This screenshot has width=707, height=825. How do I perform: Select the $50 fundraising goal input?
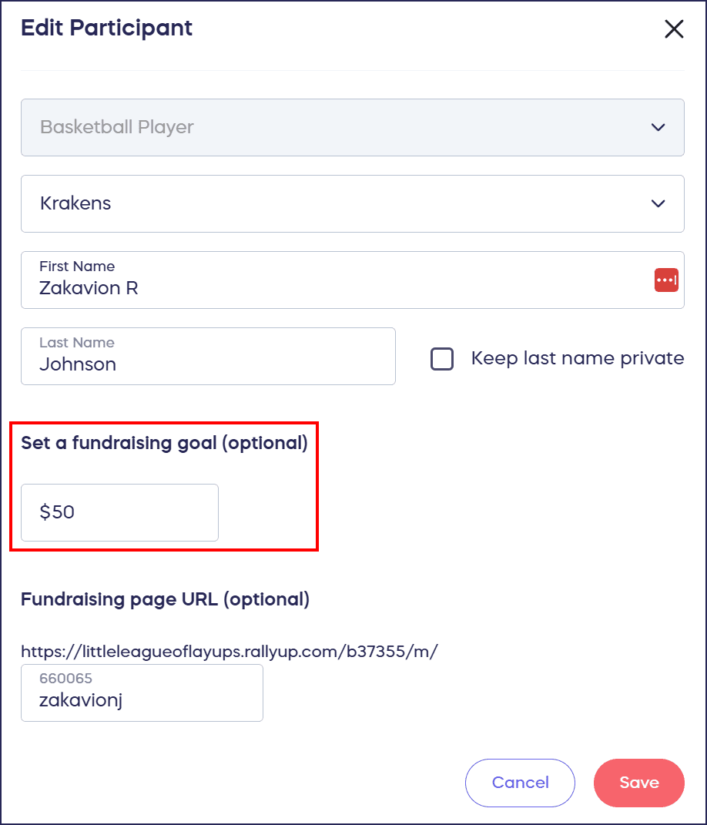[x=119, y=512]
